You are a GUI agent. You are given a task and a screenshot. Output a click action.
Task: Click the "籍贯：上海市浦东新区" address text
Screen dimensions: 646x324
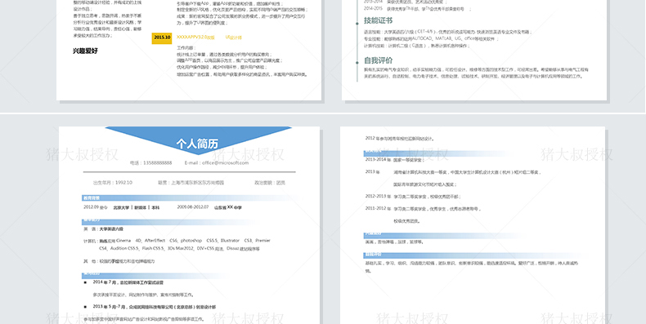pos(191,182)
